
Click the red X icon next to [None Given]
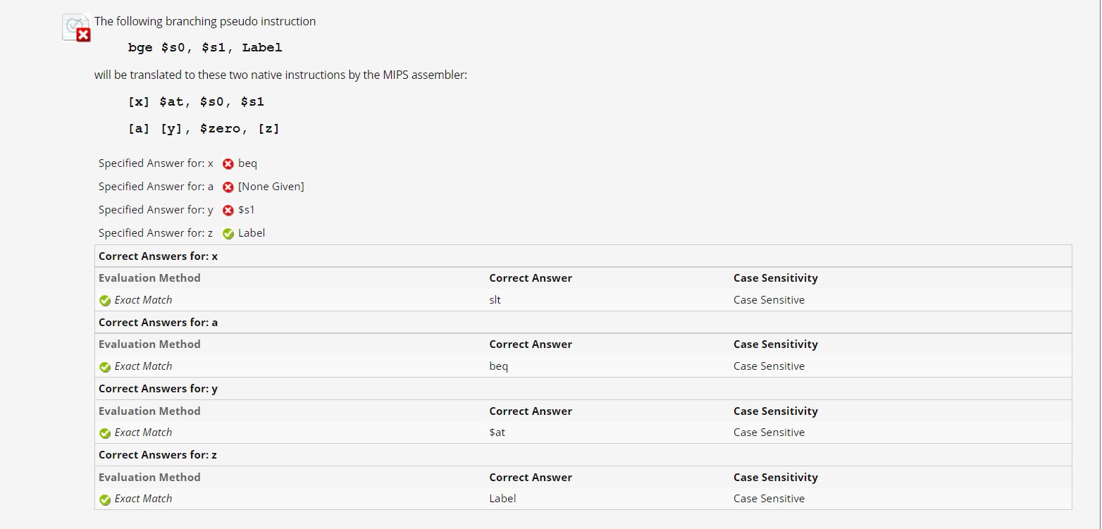click(x=228, y=187)
